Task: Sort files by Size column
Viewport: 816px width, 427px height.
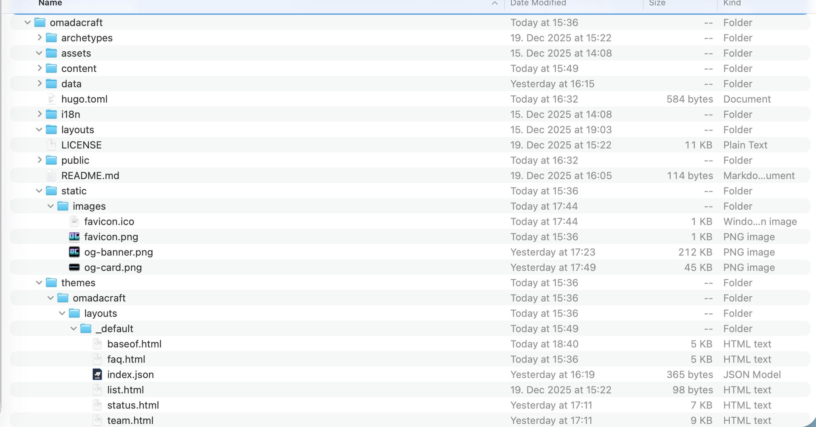Action: point(657,3)
